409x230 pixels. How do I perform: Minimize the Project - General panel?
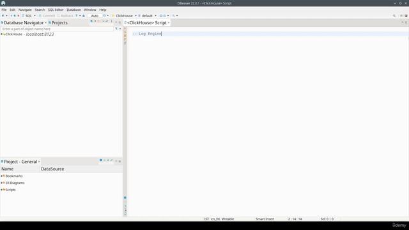[x=116, y=161]
